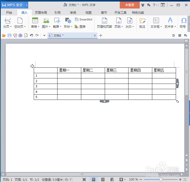Click the WordArt (艺术字) icon
Screen dimensions: 190x182
[x=170, y=20]
